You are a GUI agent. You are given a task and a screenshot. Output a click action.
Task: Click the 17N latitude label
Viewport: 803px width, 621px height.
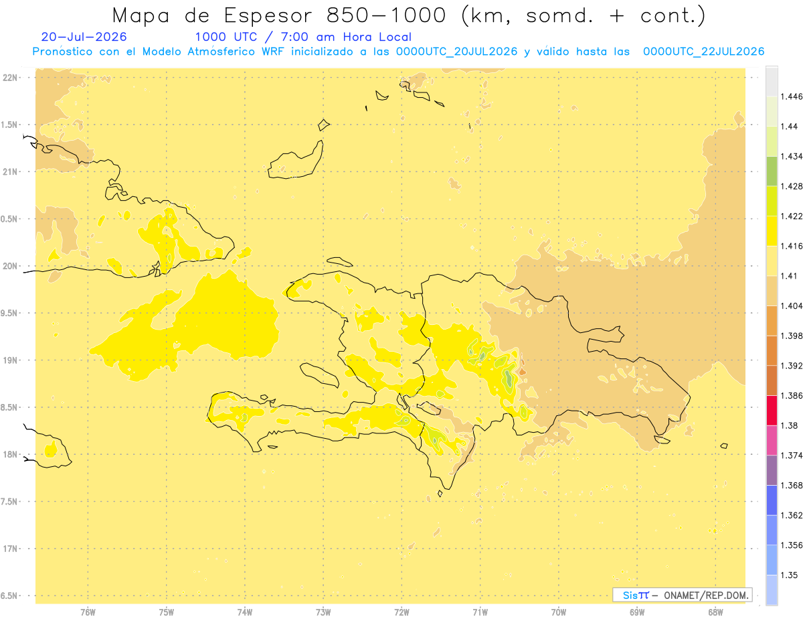pyautogui.click(x=11, y=549)
